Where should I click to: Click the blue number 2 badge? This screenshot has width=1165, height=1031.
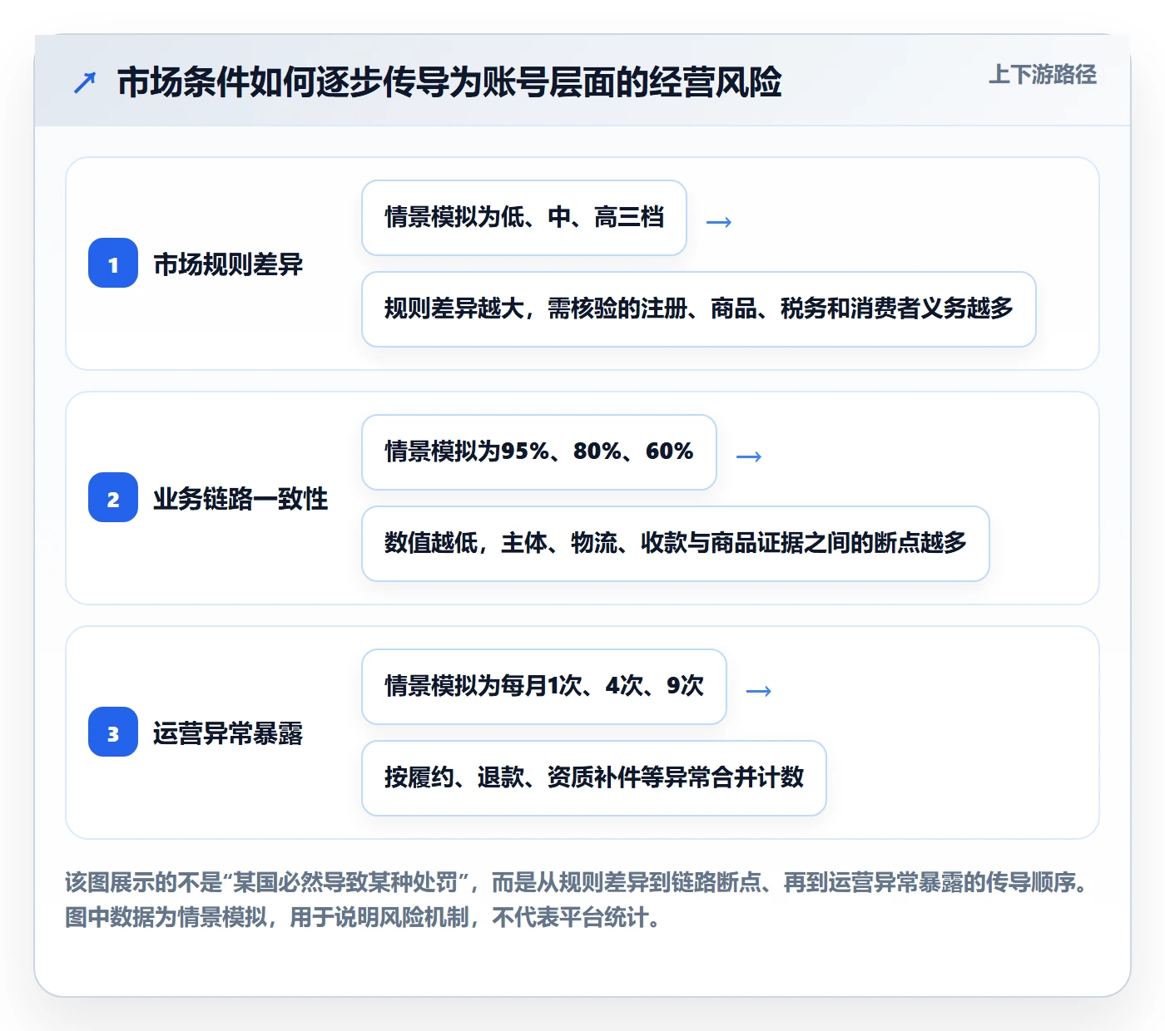pos(113,498)
